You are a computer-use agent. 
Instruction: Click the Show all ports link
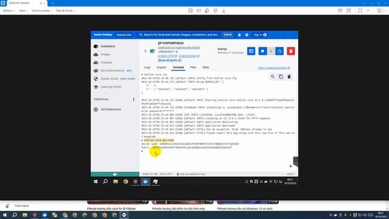click(170, 60)
